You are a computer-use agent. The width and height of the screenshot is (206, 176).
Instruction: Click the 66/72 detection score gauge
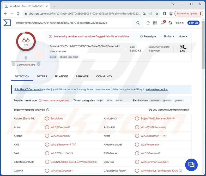point(26,41)
